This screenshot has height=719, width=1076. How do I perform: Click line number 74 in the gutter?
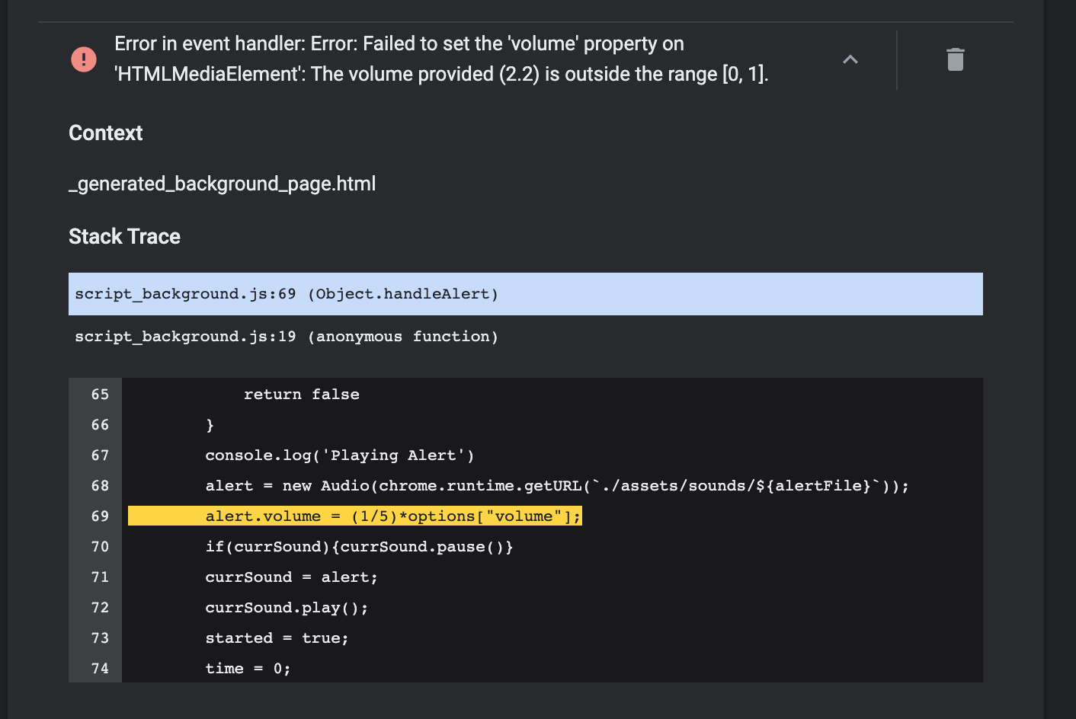tap(100, 669)
